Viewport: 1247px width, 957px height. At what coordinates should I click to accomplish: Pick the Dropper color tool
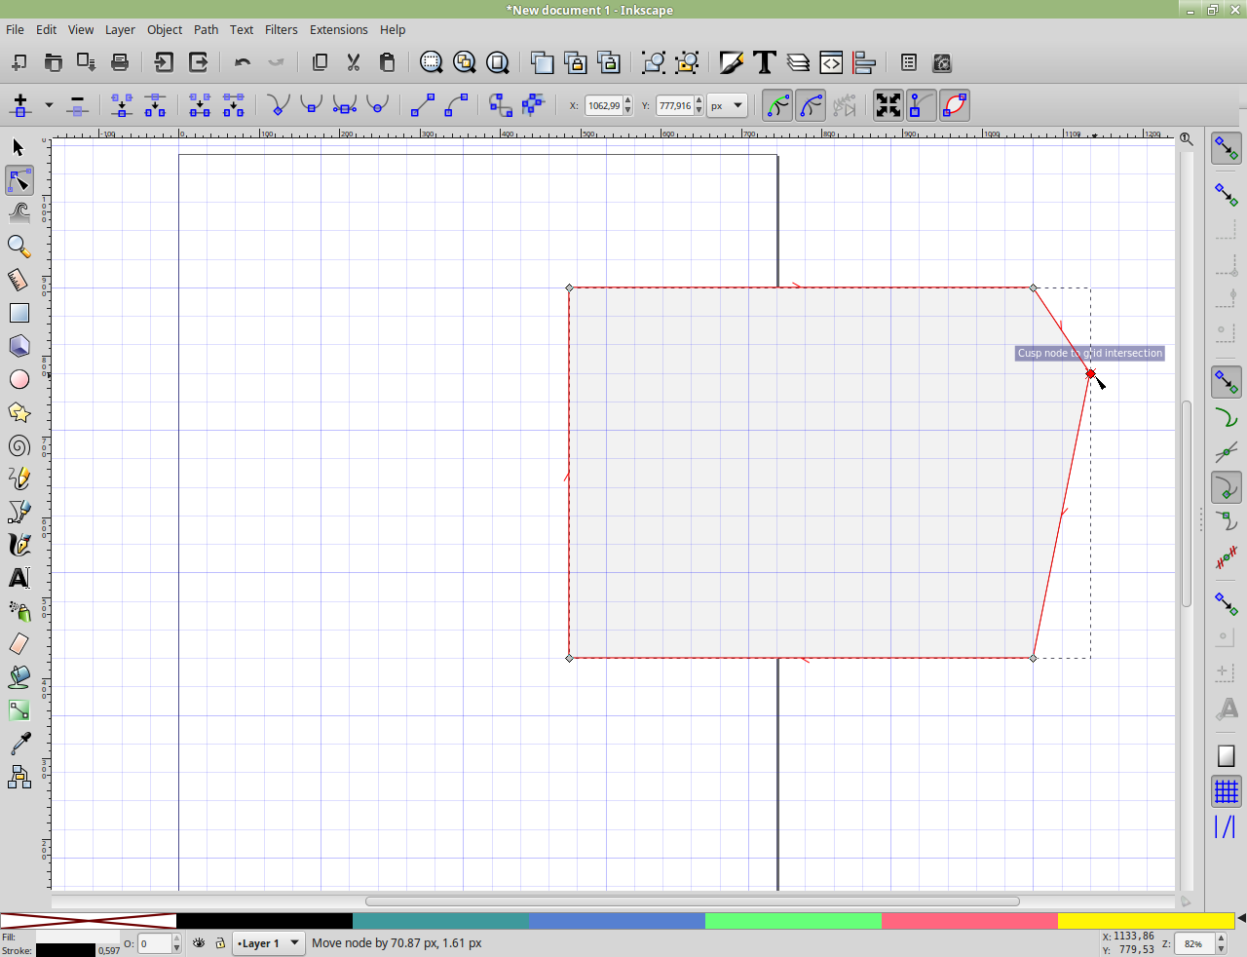point(19,744)
